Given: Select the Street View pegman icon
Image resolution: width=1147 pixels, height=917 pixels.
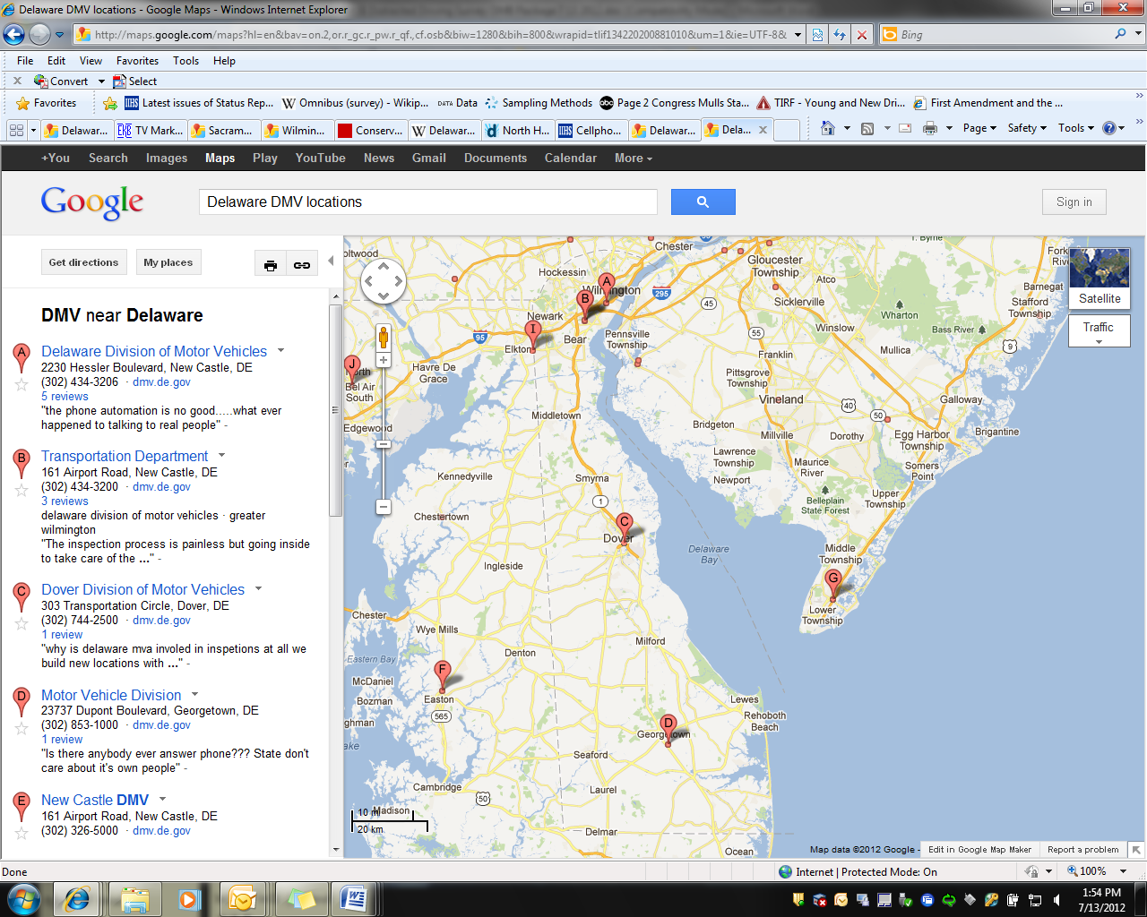Looking at the screenshot, I should click(x=384, y=337).
